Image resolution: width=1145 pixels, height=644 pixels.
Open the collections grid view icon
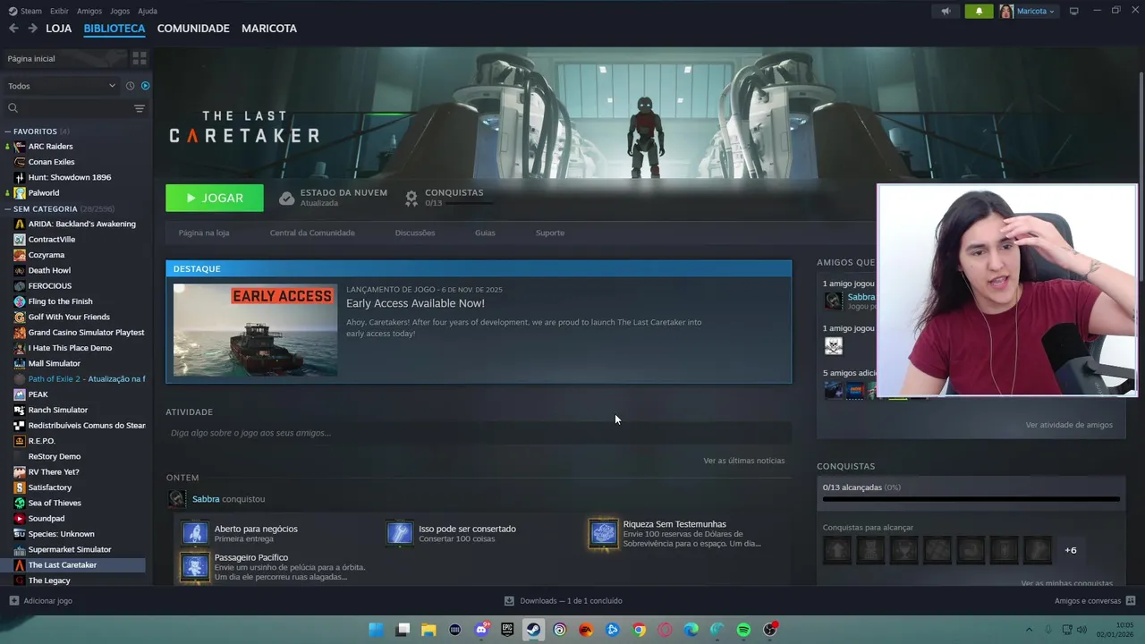(140, 58)
